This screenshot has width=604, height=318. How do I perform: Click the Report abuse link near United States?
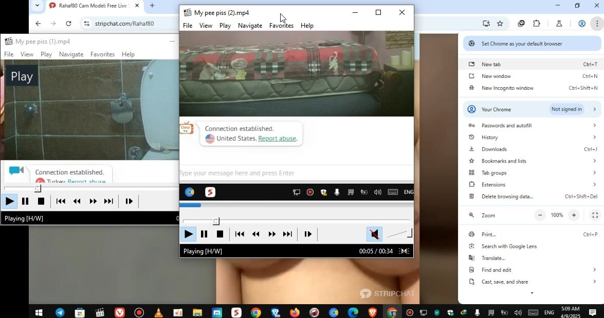pyautogui.click(x=277, y=138)
